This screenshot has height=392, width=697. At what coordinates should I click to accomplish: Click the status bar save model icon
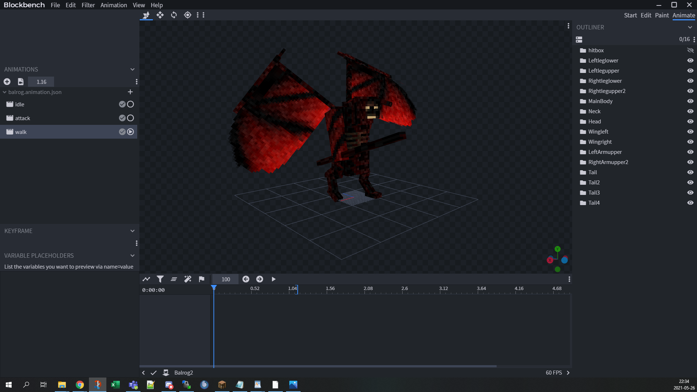coord(166,373)
